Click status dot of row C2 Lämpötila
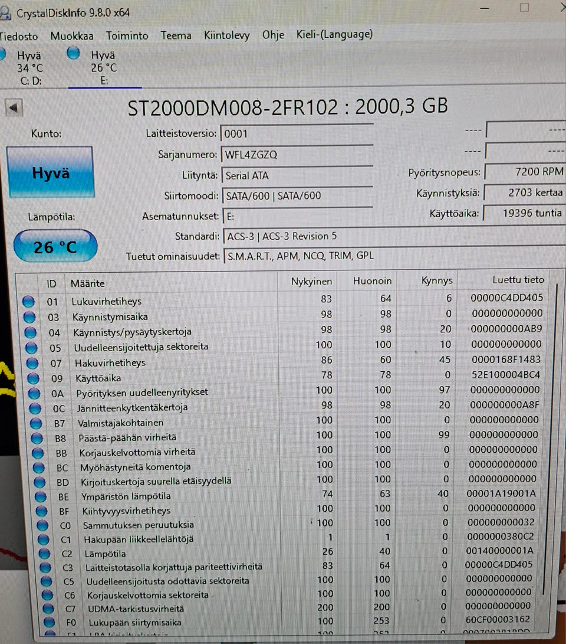This screenshot has height=644, width=566. 44,553
